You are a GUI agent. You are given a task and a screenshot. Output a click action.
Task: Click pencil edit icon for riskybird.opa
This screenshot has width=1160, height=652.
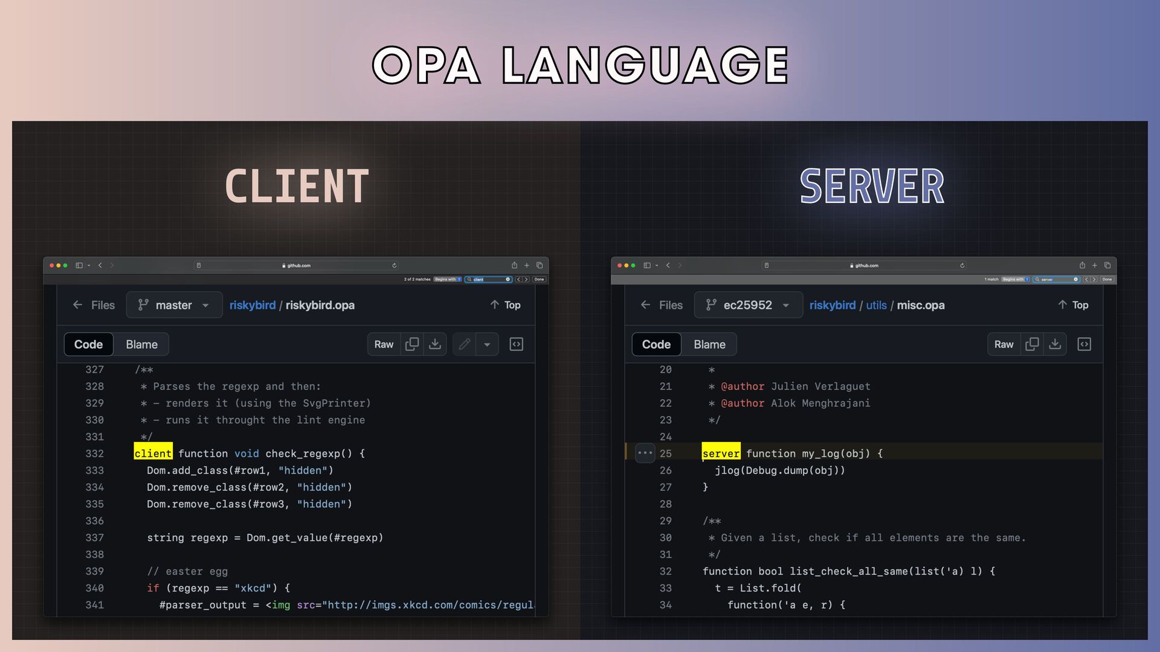coord(464,344)
